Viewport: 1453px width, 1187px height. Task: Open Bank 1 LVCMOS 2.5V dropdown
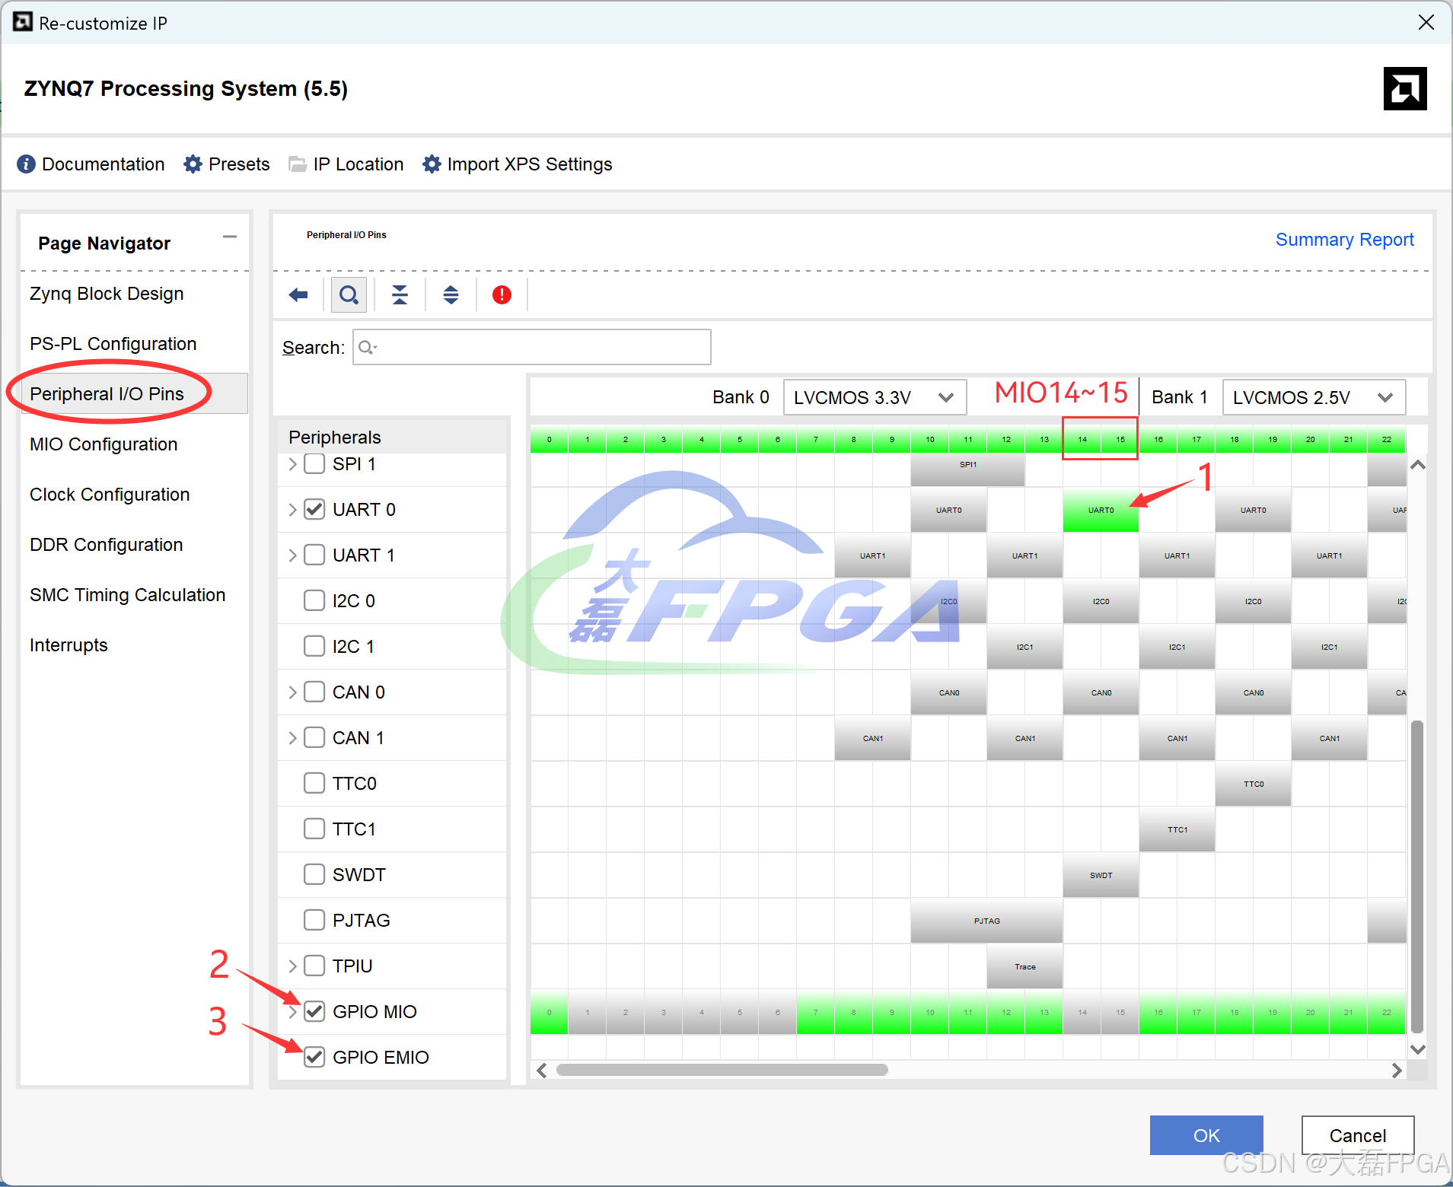pos(1314,397)
